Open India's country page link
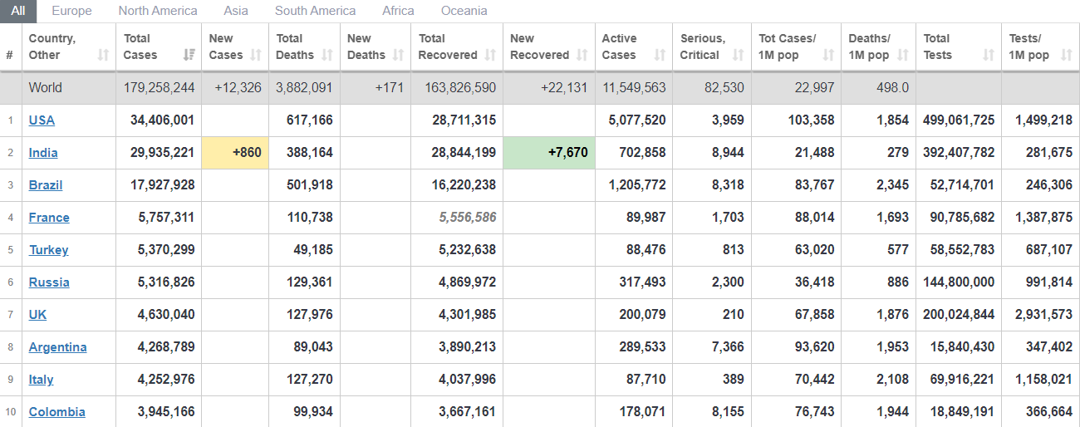Image resolution: width=1080 pixels, height=427 pixels. coord(43,153)
